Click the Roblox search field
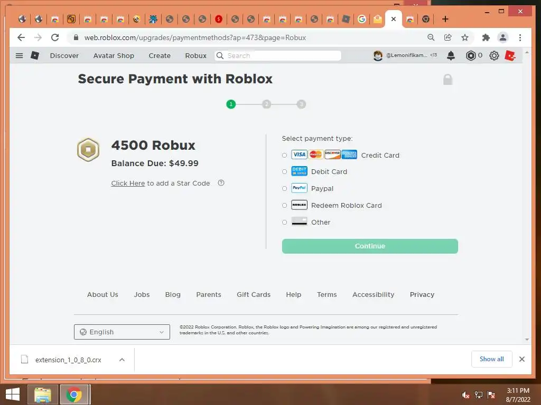The image size is (541, 405). (278, 55)
